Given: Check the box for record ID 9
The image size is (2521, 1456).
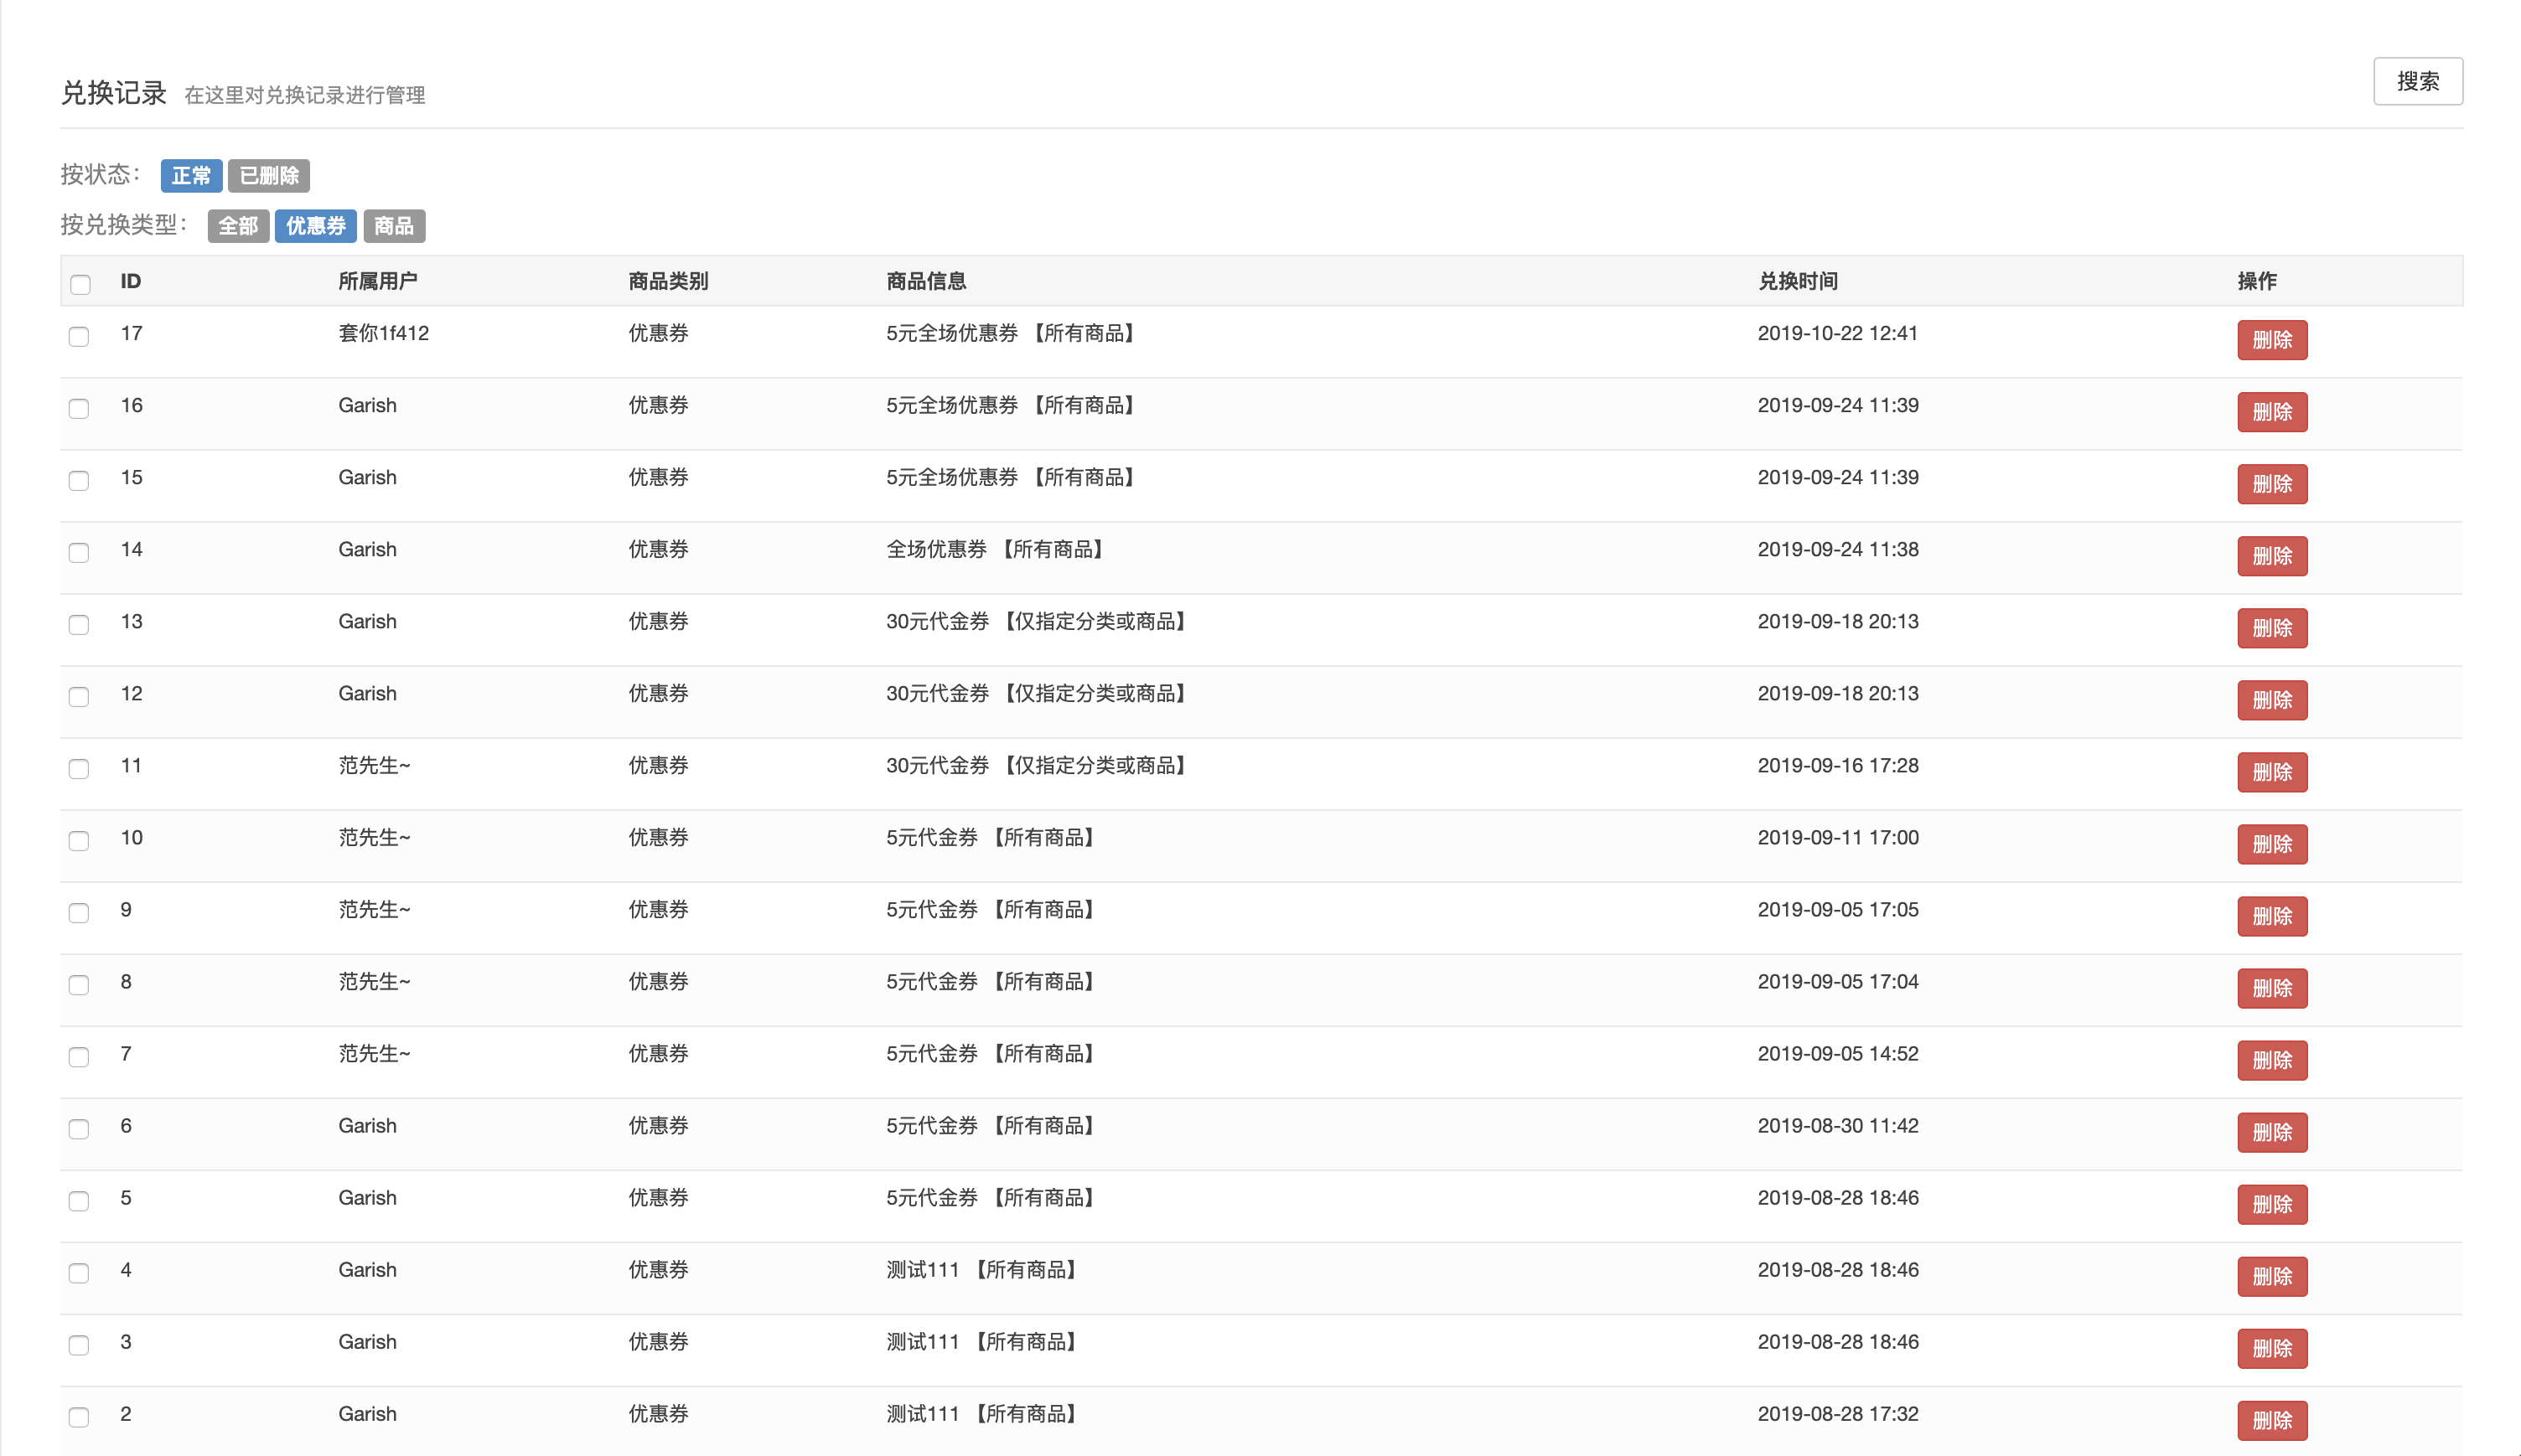Looking at the screenshot, I should click(x=79, y=912).
